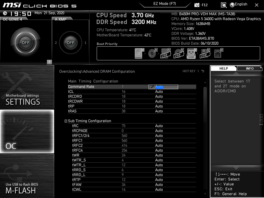The height and width of the screenshot is (198, 264).
Task: Switch to the HELP tab
Action: 224,69
